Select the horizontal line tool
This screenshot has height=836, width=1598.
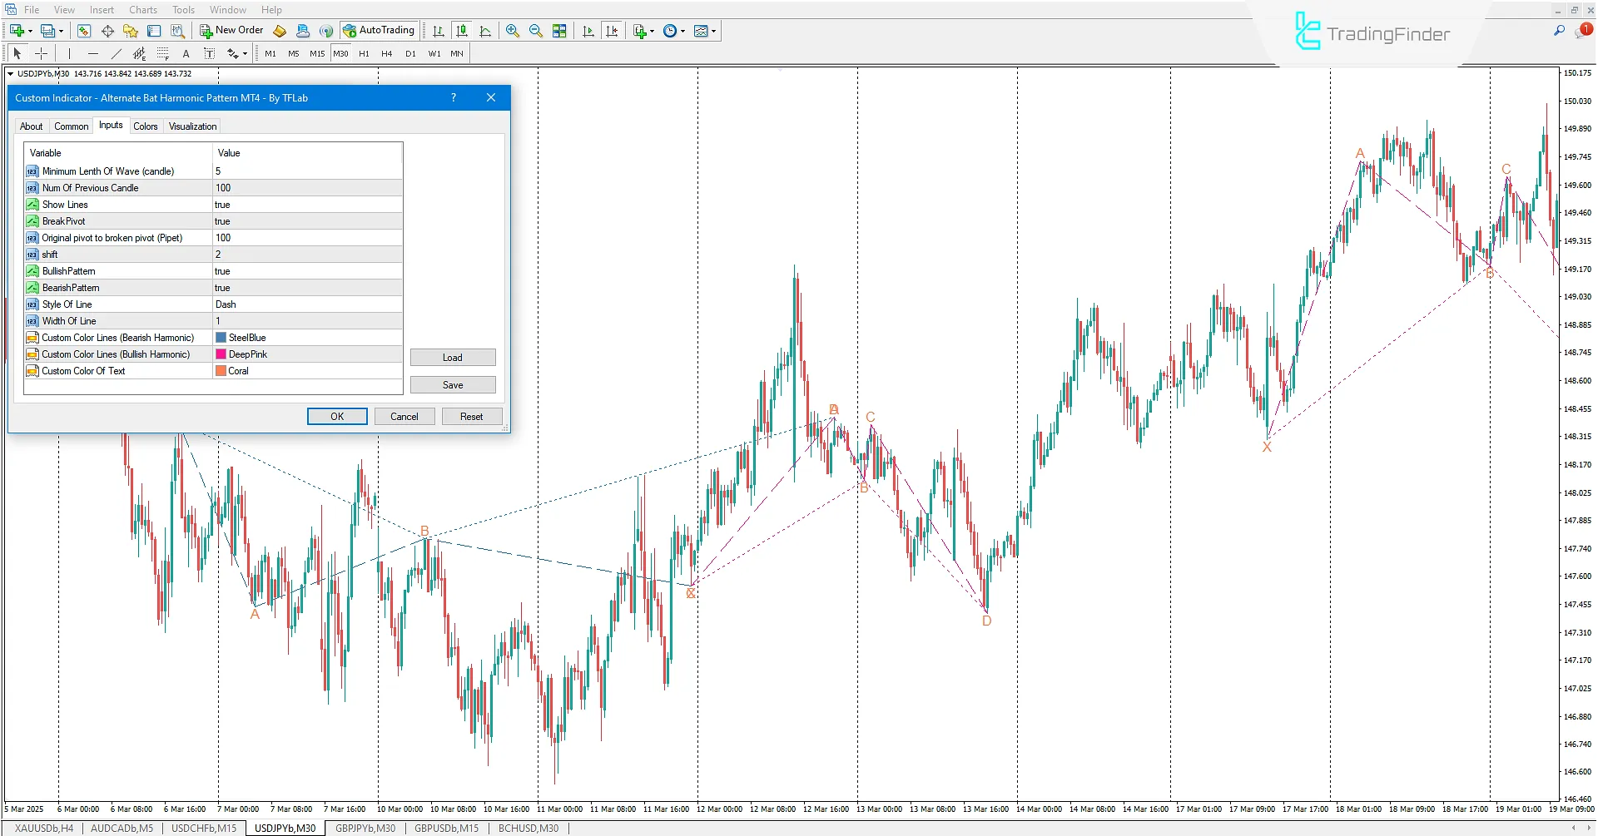tap(93, 53)
